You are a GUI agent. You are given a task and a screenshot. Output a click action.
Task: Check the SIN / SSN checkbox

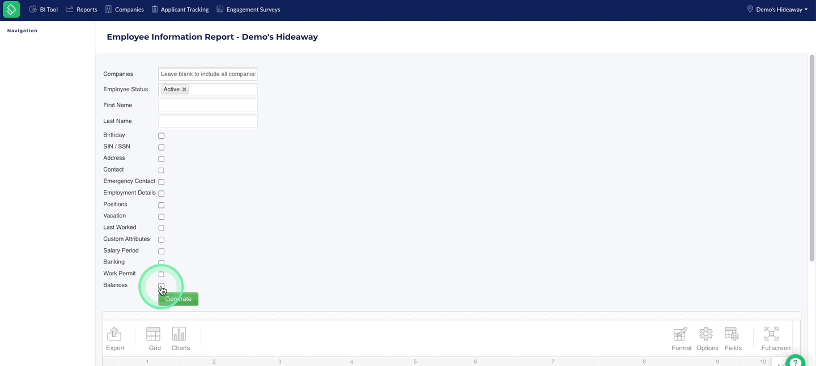pyautogui.click(x=161, y=147)
